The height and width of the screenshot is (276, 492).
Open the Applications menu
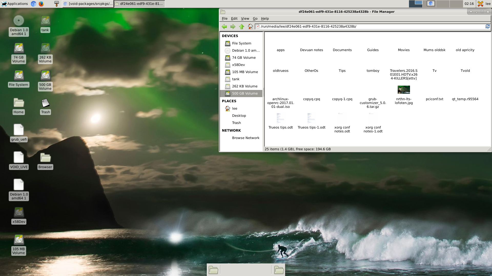click(x=15, y=4)
